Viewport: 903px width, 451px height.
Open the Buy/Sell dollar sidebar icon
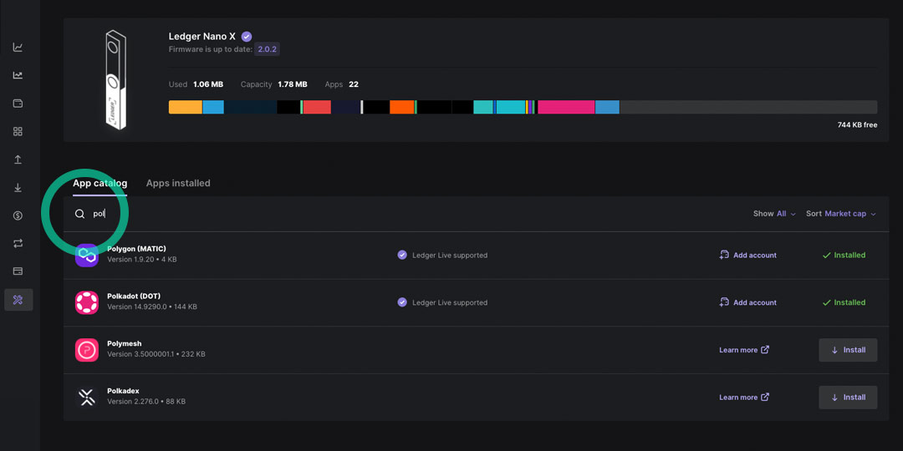point(18,215)
